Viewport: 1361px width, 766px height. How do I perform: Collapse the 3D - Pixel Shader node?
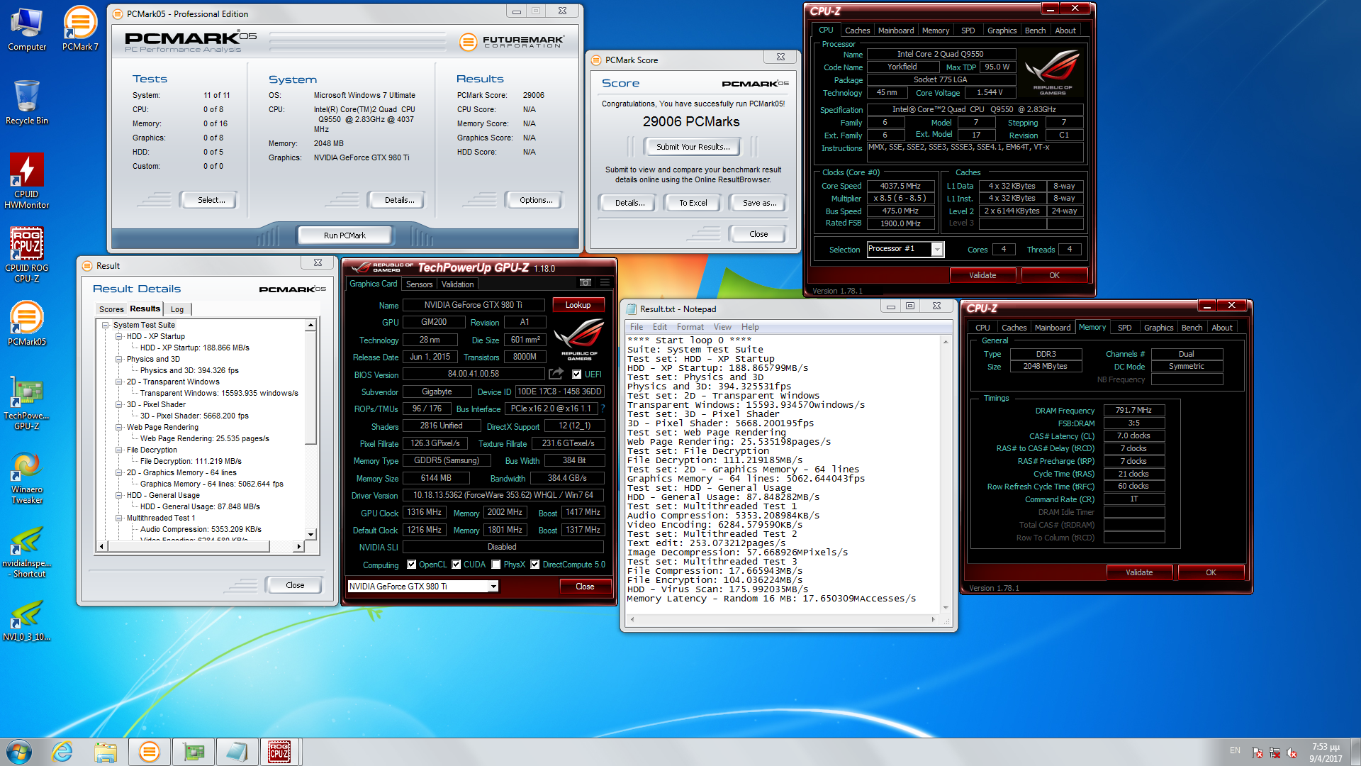[x=119, y=405]
